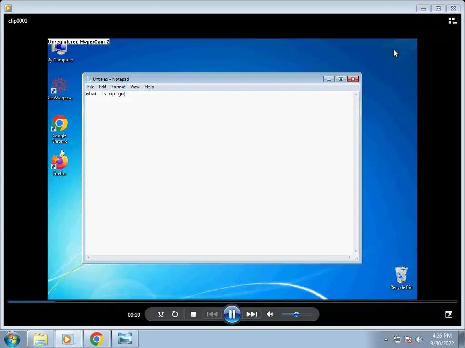Click the Media Player taskbar button
The image size is (465, 348).
(68, 339)
